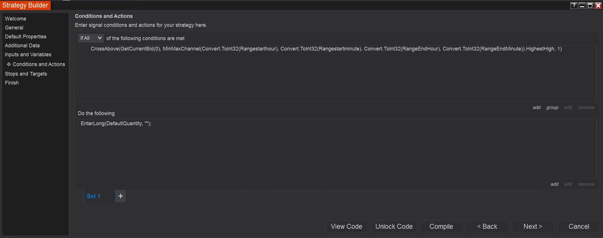The height and width of the screenshot is (238, 603).
Task: Click add link under actions list
Action: 554,184
